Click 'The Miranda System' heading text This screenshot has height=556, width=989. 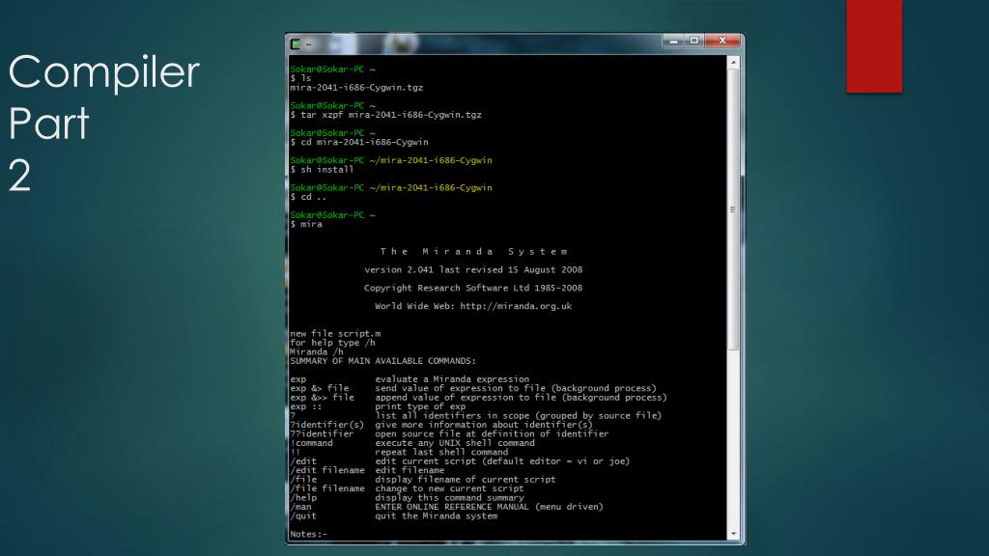(473, 252)
